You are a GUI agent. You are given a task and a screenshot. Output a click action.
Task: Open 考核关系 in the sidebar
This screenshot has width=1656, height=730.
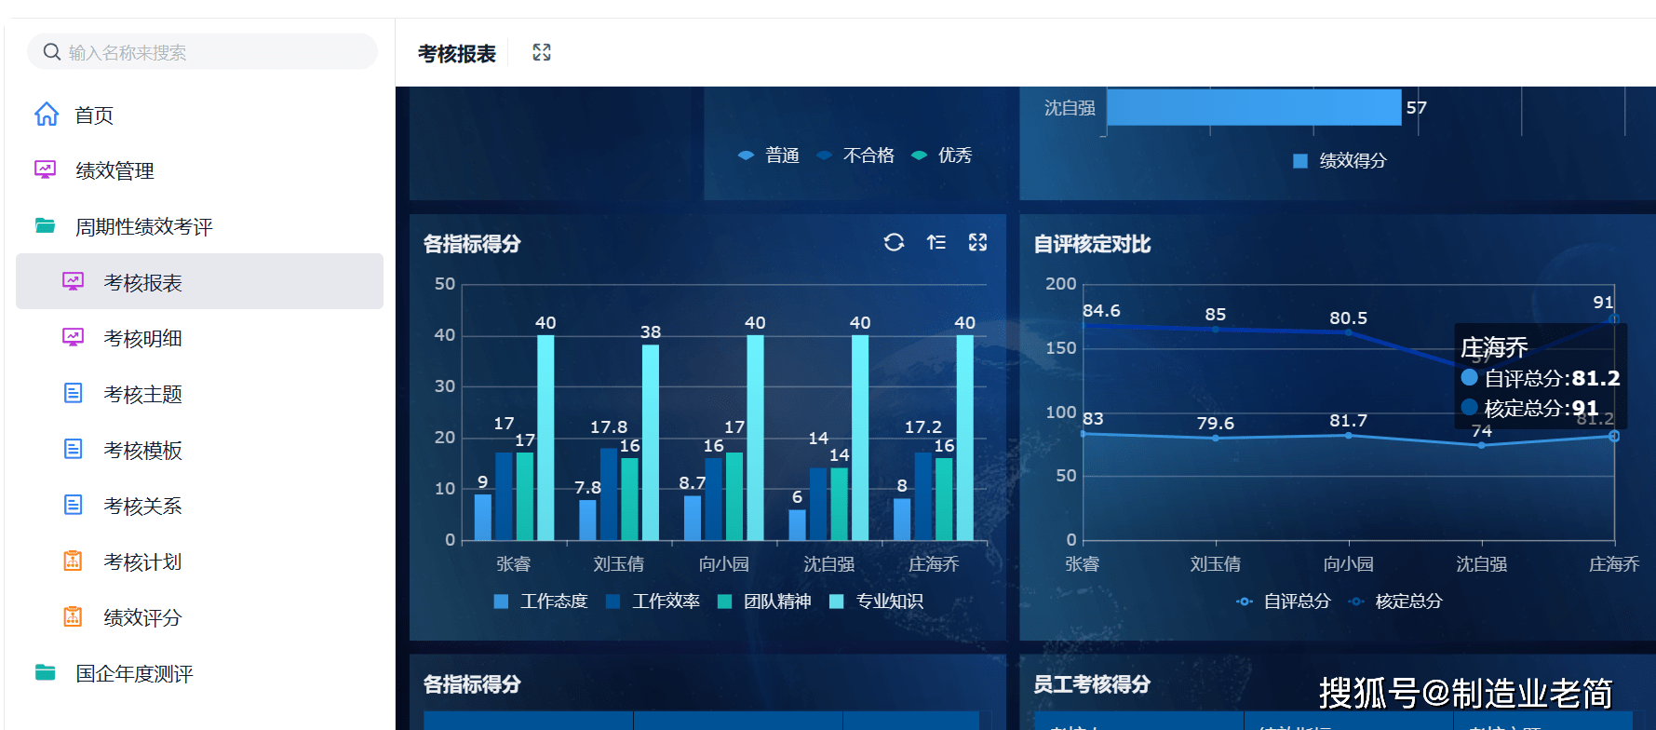(x=142, y=506)
